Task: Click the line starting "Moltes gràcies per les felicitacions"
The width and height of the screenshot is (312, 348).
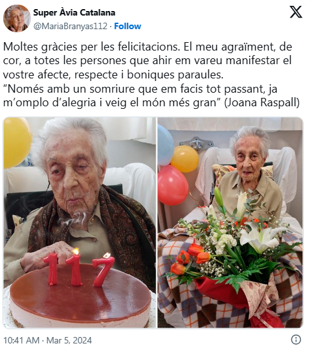Action: pos(148,47)
